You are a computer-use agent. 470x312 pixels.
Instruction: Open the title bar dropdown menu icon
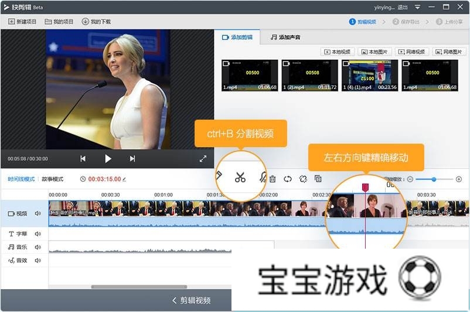point(417,7)
